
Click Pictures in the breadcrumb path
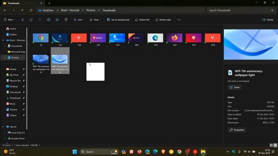pyautogui.click(x=91, y=10)
